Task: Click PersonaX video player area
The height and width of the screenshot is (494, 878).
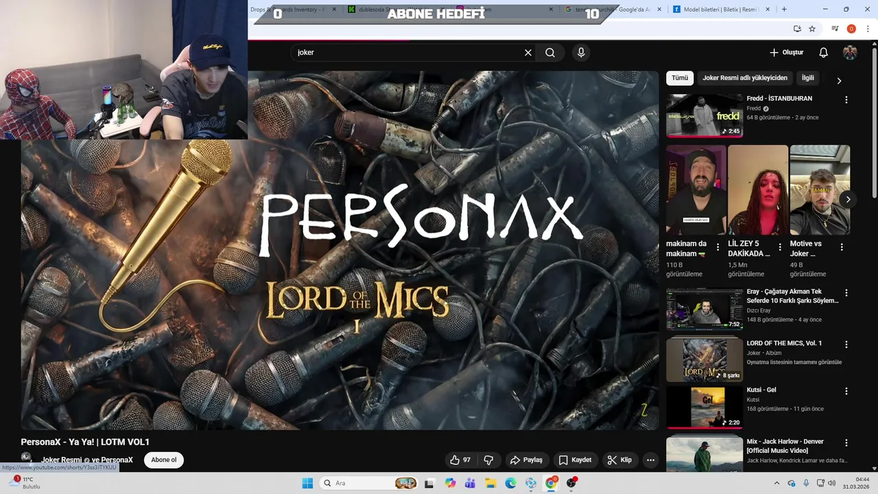Action: click(340, 250)
